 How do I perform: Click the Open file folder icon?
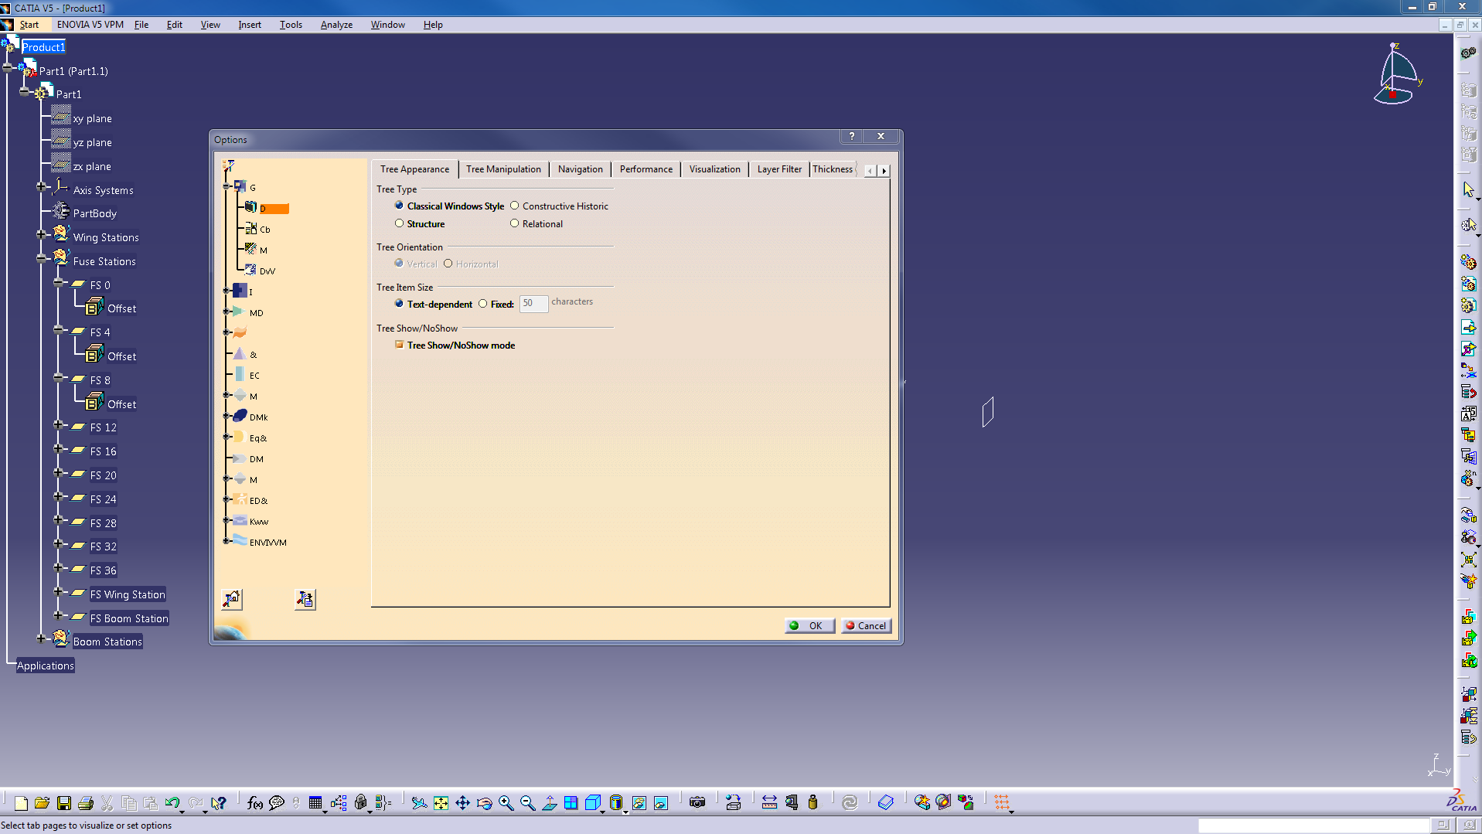pyautogui.click(x=43, y=803)
